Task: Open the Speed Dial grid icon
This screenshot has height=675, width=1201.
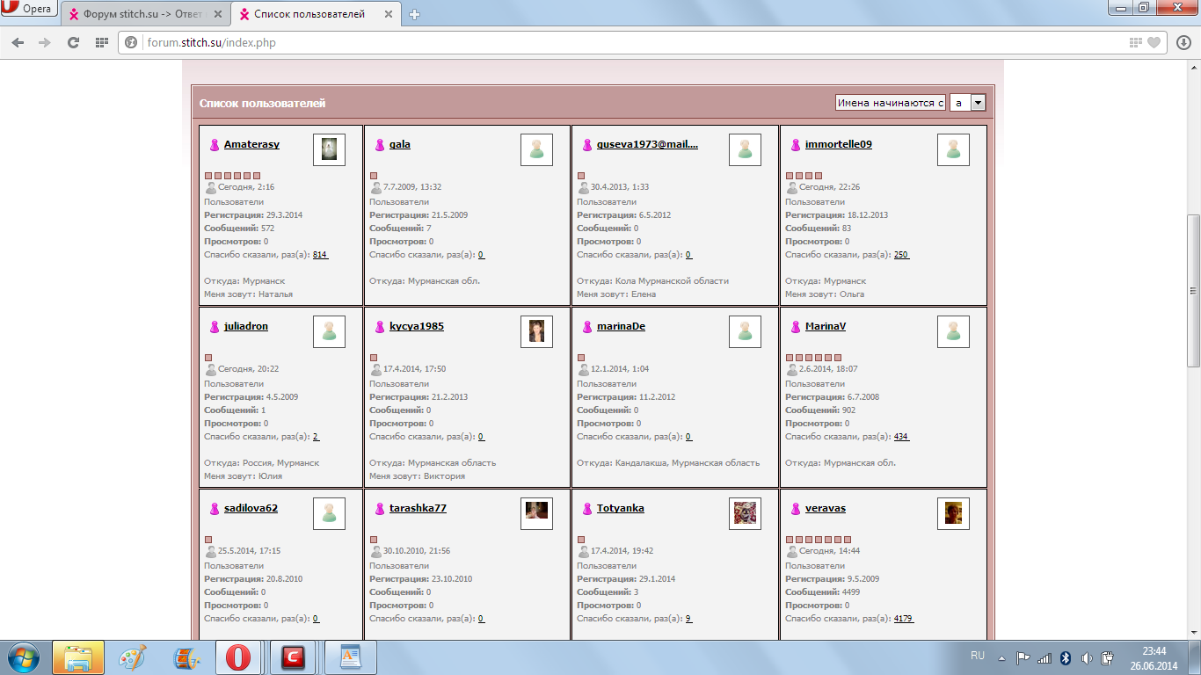Action: [x=102, y=42]
